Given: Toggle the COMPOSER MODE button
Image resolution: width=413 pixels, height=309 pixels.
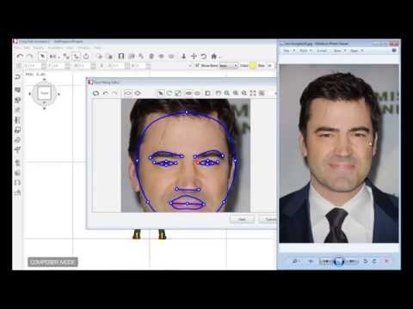Looking at the screenshot, I should tap(52, 262).
